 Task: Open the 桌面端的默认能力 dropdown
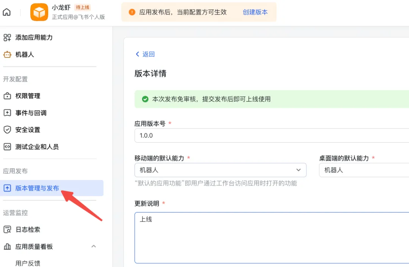coord(364,170)
